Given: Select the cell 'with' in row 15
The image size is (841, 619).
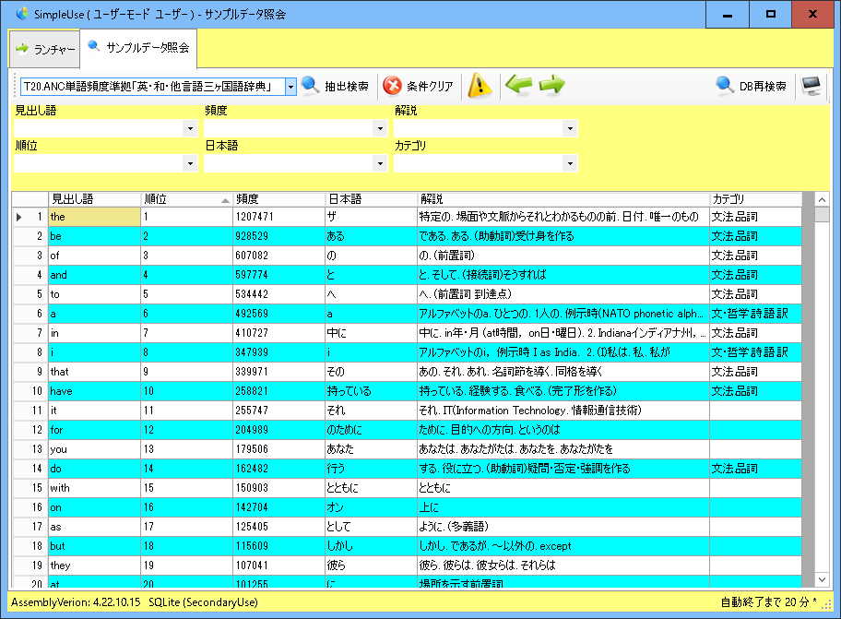Looking at the screenshot, I should coord(94,488).
